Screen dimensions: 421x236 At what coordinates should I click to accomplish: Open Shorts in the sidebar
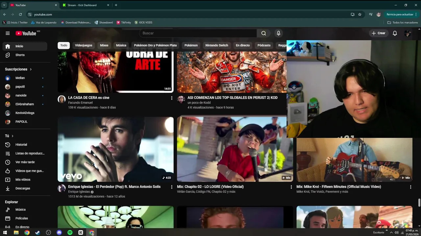(25, 55)
